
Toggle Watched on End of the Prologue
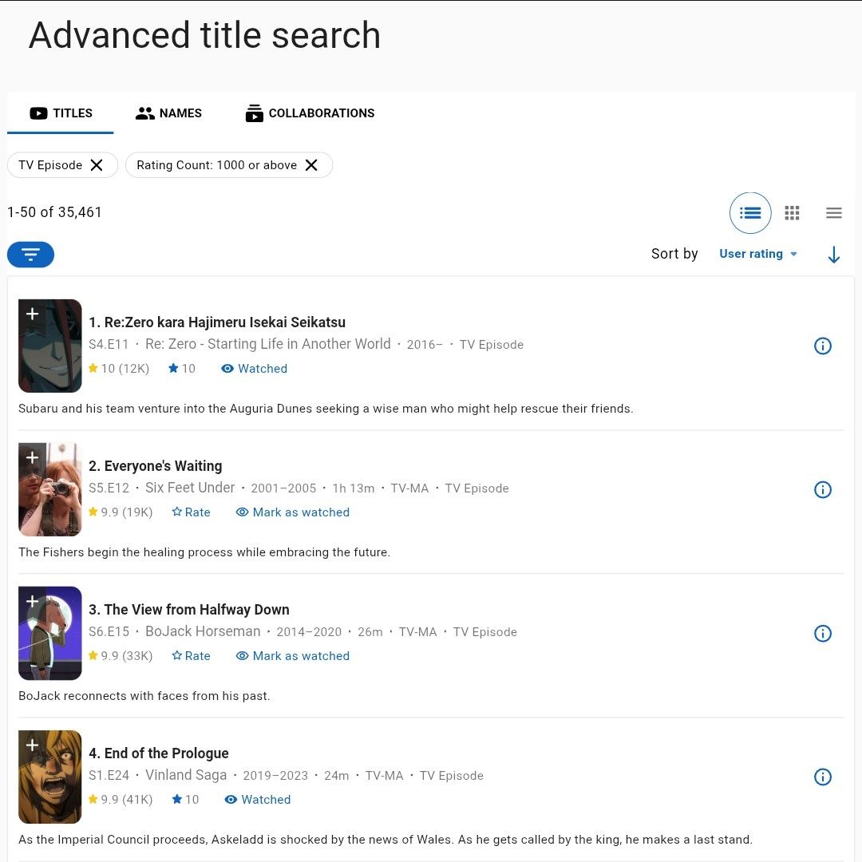coord(257,799)
